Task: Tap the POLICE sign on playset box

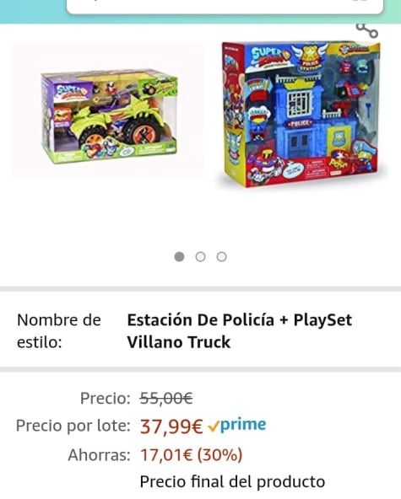Action: [x=300, y=123]
